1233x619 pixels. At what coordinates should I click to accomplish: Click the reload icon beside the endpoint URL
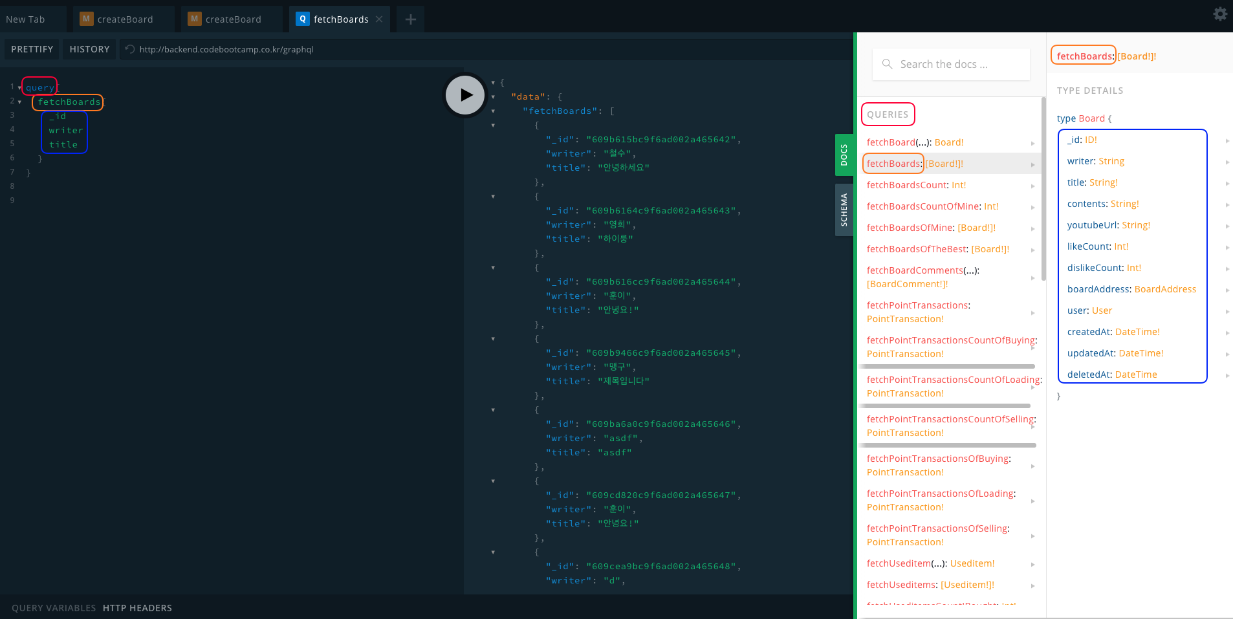point(130,49)
